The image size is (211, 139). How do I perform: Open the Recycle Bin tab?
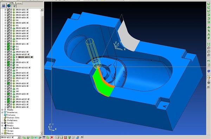14,6
